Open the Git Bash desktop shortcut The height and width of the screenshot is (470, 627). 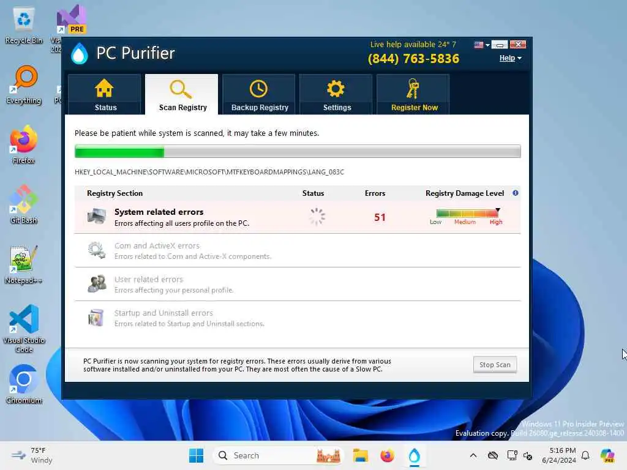click(24, 204)
